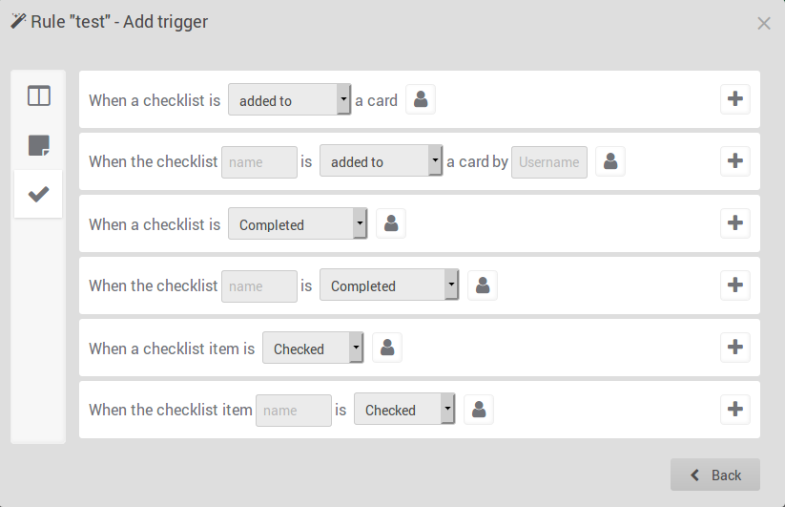Click the Back button
785x507 pixels.
click(x=715, y=475)
